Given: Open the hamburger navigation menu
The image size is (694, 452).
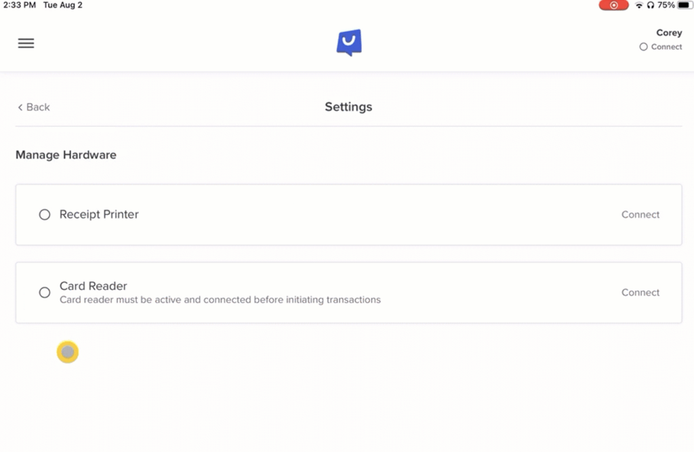Looking at the screenshot, I should (26, 43).
